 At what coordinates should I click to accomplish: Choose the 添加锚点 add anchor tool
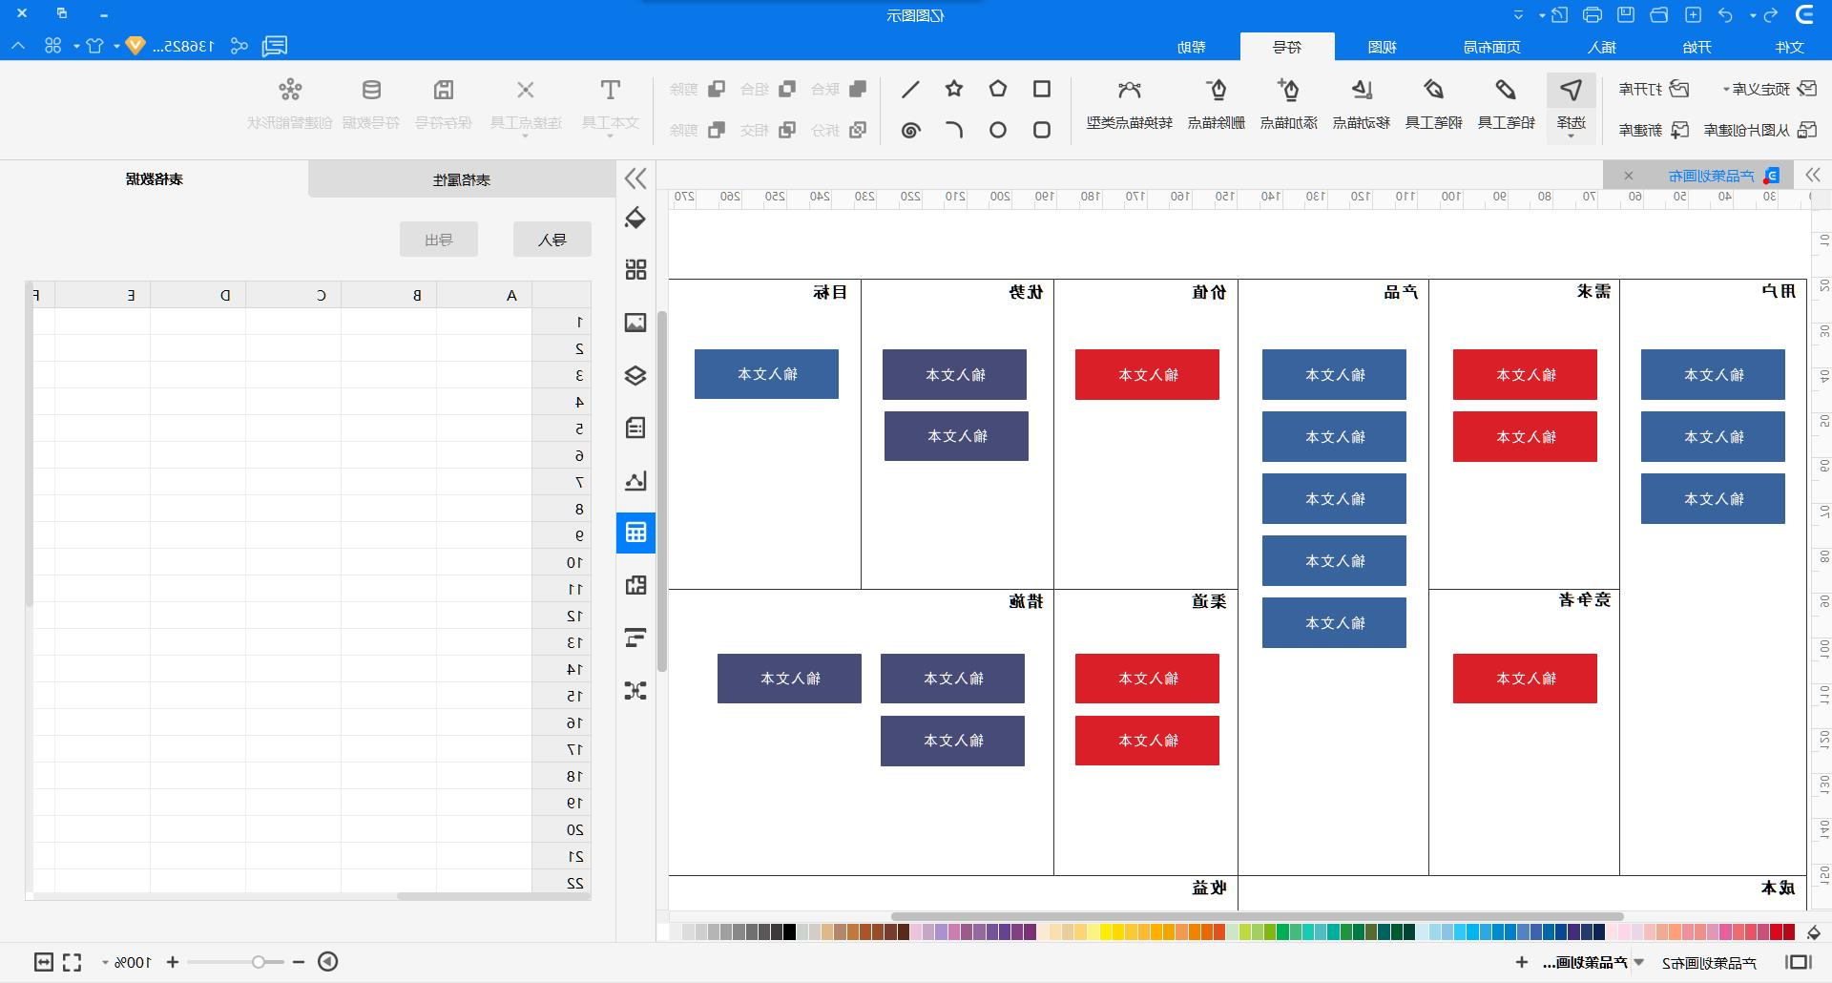1289,104
